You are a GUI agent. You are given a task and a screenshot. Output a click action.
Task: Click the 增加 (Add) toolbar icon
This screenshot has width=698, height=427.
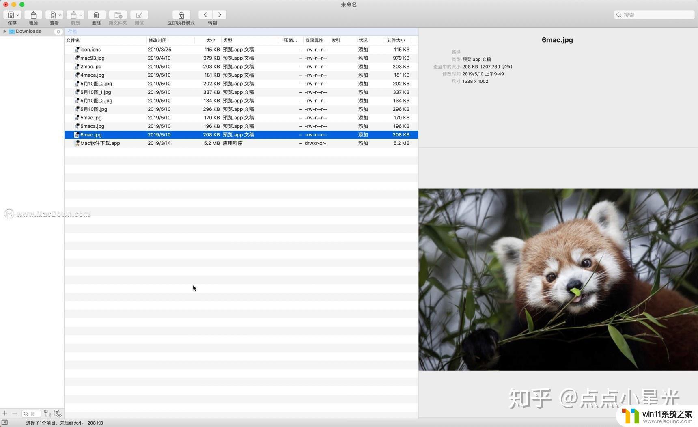click(x=33, y=15)
